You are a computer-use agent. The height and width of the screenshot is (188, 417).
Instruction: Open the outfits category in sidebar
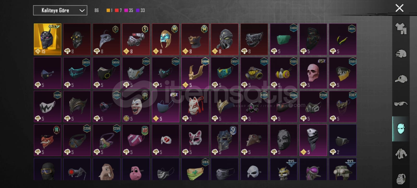click(x=401, y=28)
